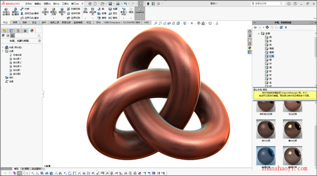This screenshot has height=176, width=317.
Task: Select the 线性阵列 linear pattern tool
Action: point(93,12)
